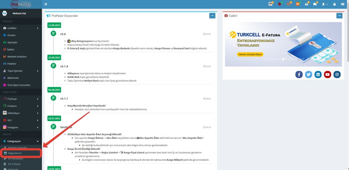Open İadeler in the sidebar

point(21,49)
